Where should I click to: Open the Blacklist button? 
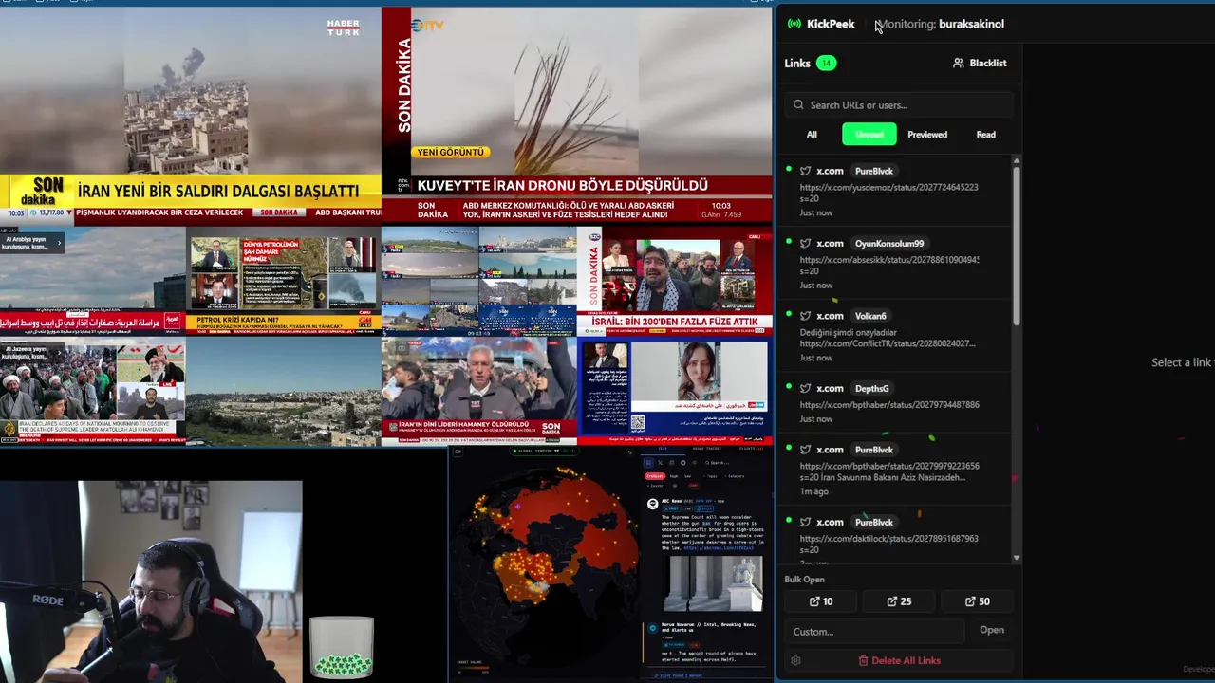(x=980, y=63)
